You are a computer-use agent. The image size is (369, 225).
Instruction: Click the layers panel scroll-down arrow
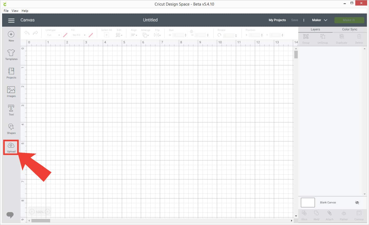pyautogui.click(x=365, y=194)
